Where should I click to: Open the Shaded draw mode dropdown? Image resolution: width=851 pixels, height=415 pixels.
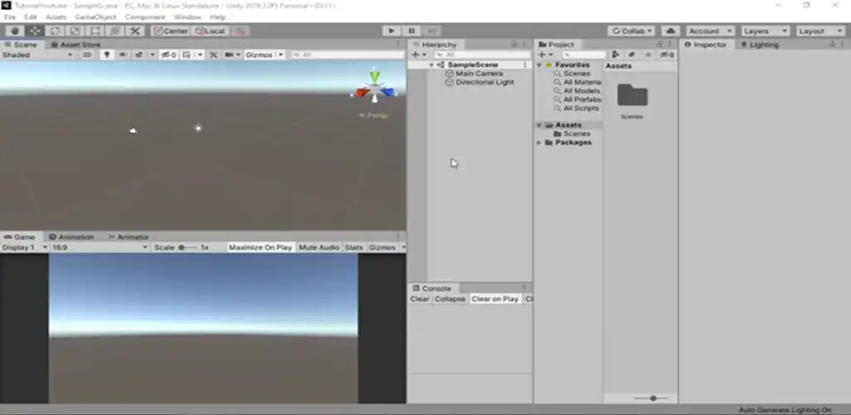click(37, 55)
